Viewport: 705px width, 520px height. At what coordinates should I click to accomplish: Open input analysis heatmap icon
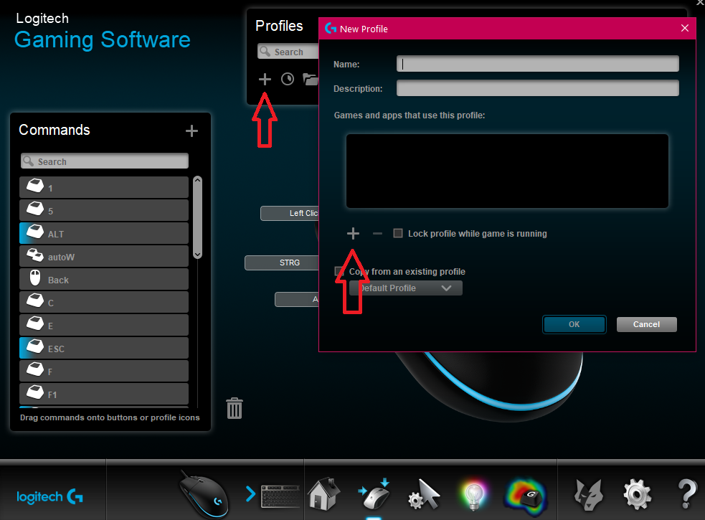click(525, 496)
